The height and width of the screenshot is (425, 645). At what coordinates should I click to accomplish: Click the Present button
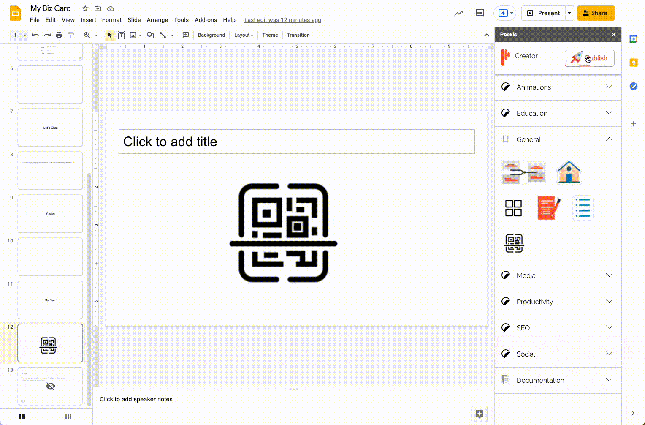pyautogui.click(x=544, y=13)
